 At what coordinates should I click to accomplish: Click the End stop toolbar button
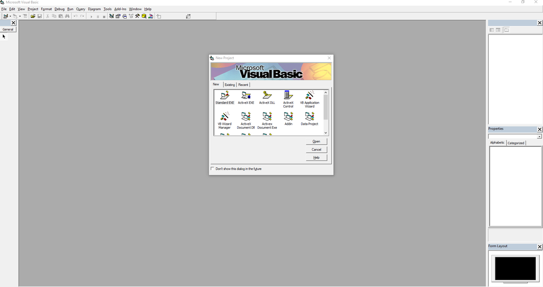tap(104, 17)
